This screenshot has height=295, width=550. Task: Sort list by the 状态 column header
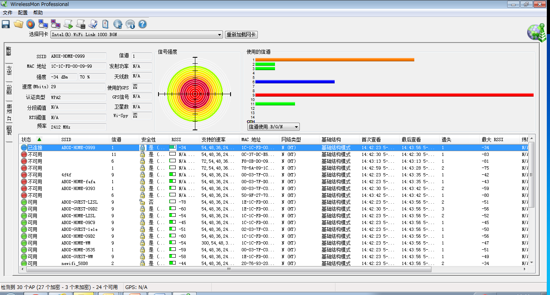click(x=26, y=139)
